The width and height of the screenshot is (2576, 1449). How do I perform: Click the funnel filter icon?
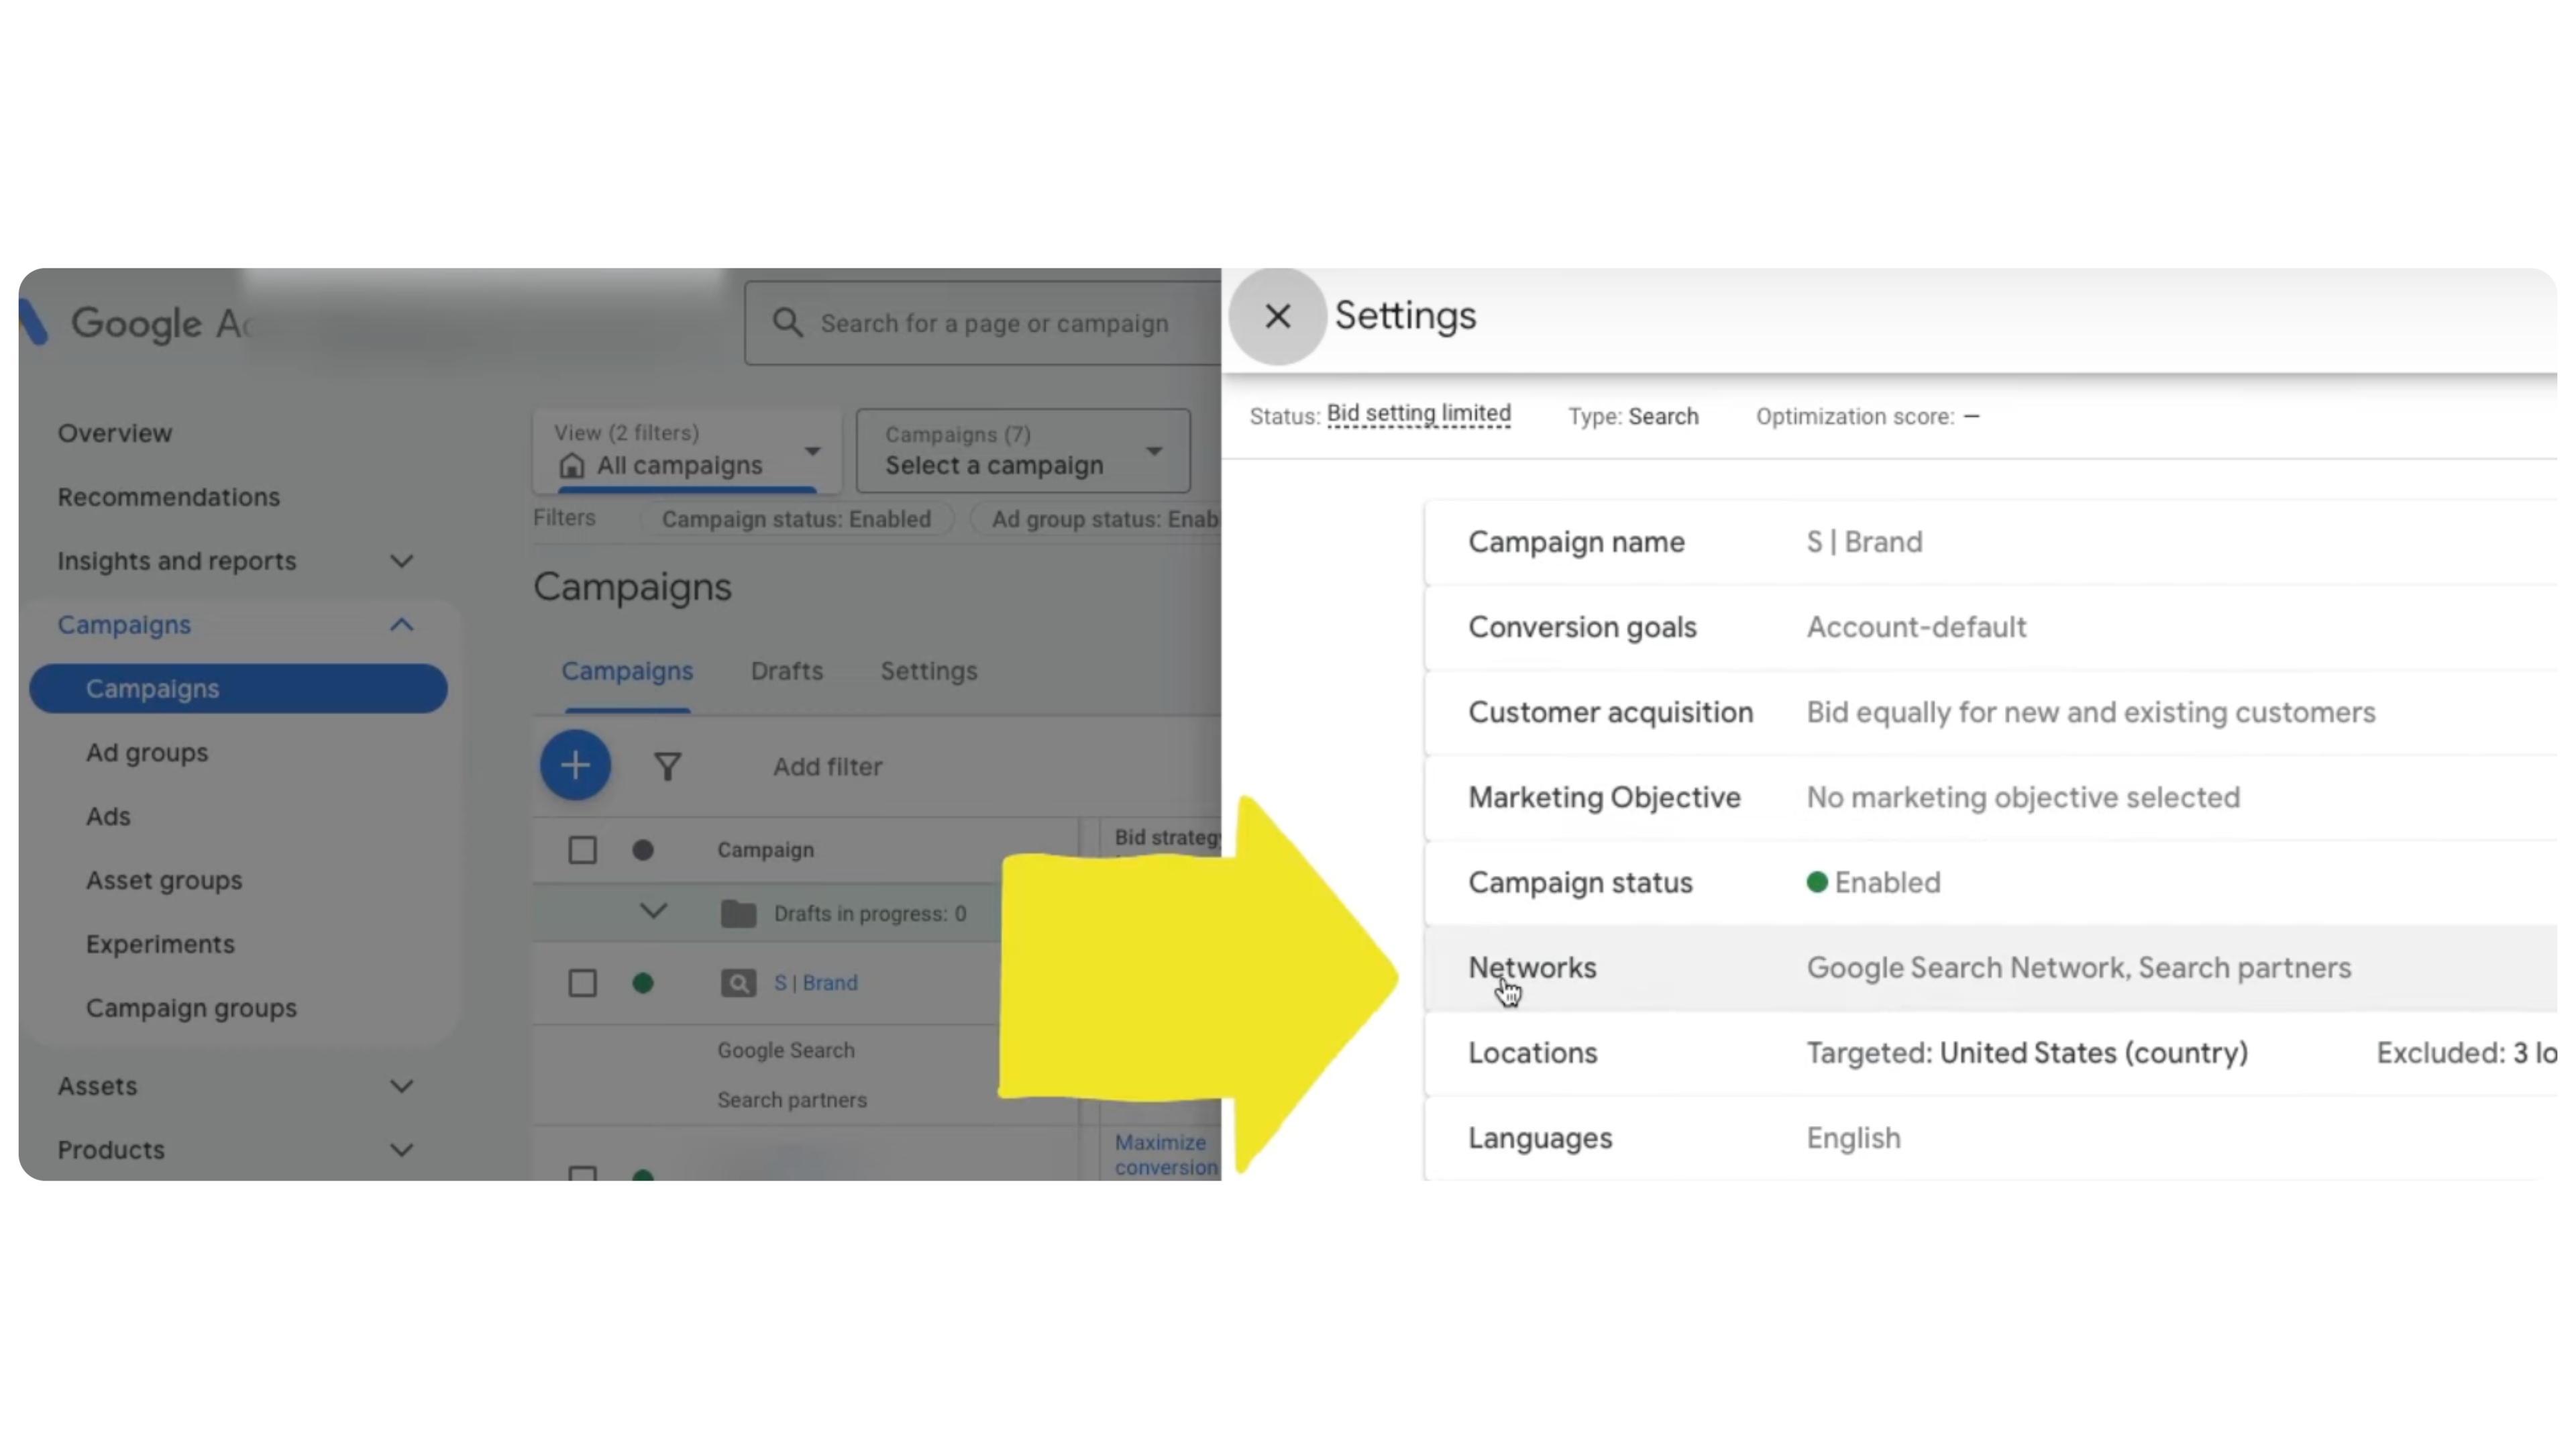tap(667, 767)
